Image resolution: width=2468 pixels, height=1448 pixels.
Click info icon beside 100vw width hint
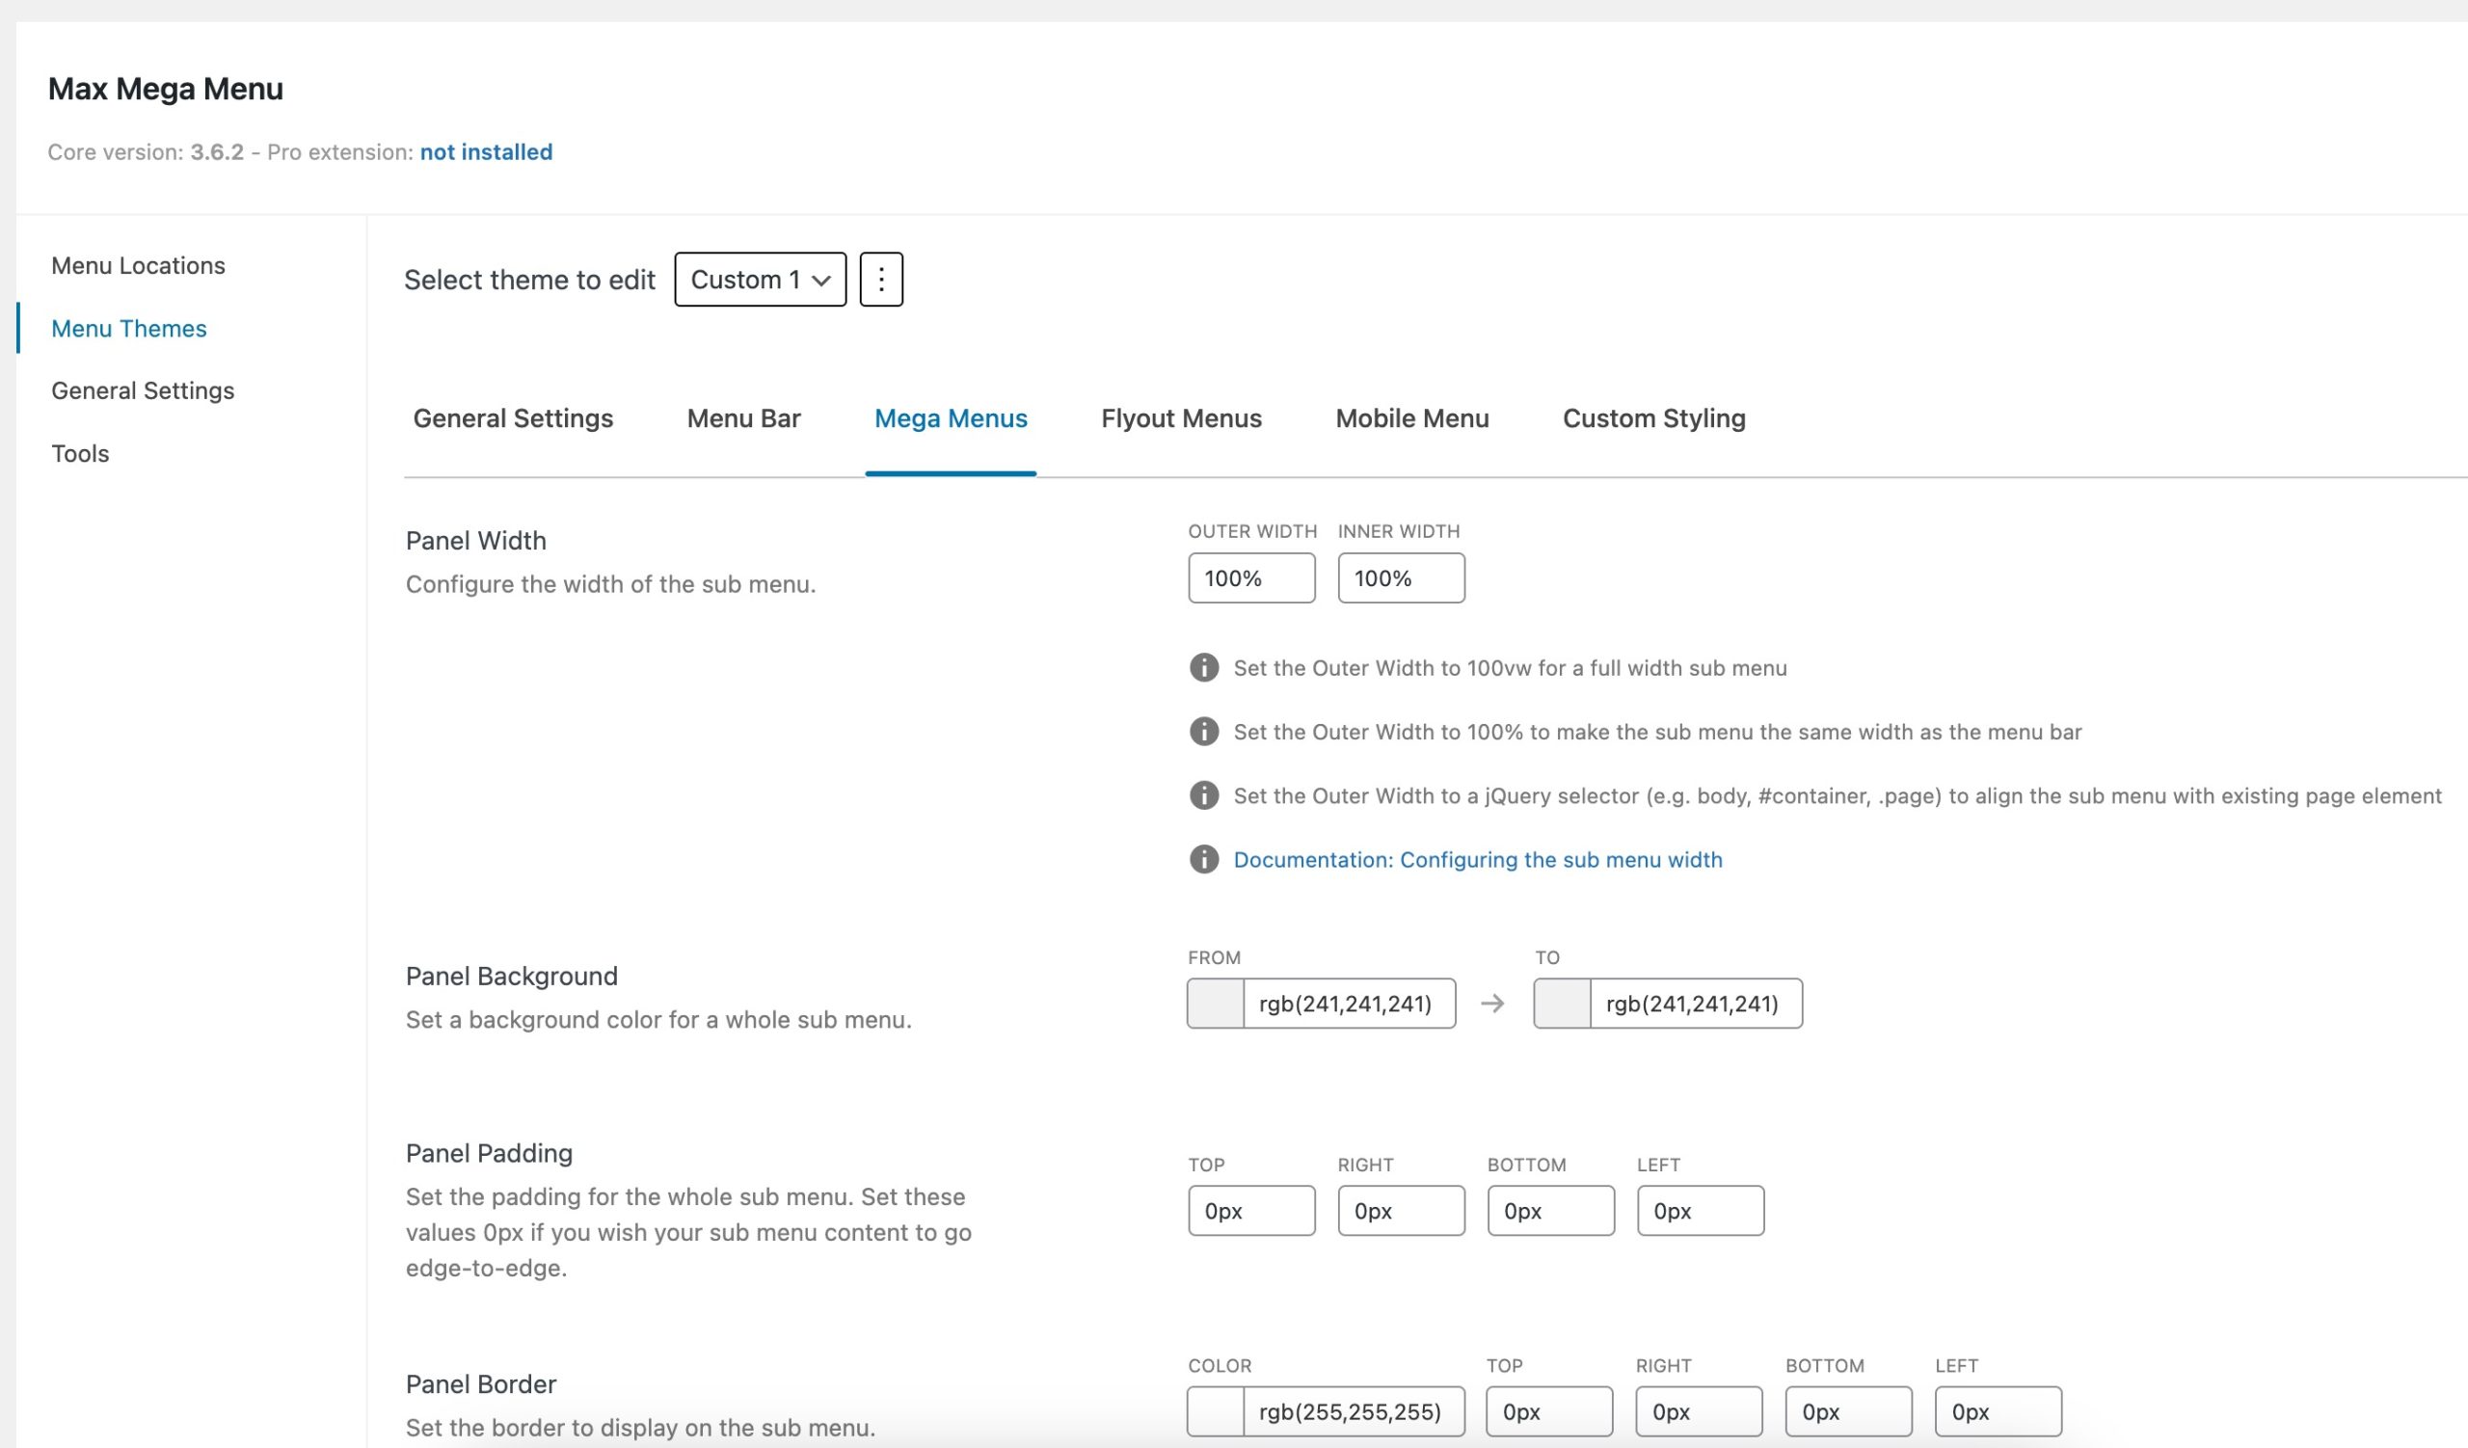[1204, 668]
